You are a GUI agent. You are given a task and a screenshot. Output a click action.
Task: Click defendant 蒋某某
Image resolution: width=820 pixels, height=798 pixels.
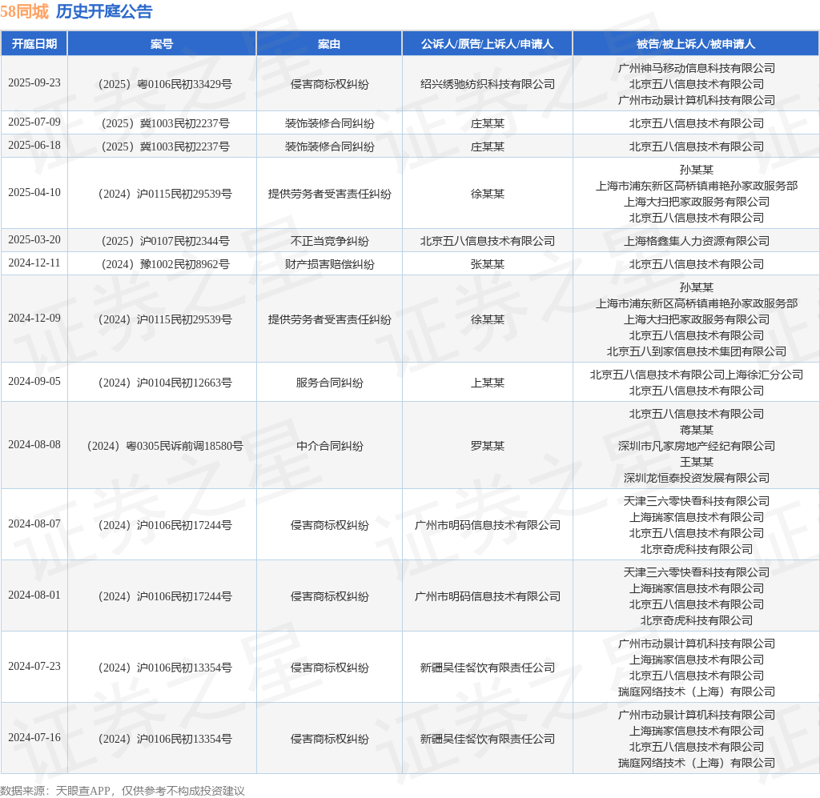[x=697, y=430]
